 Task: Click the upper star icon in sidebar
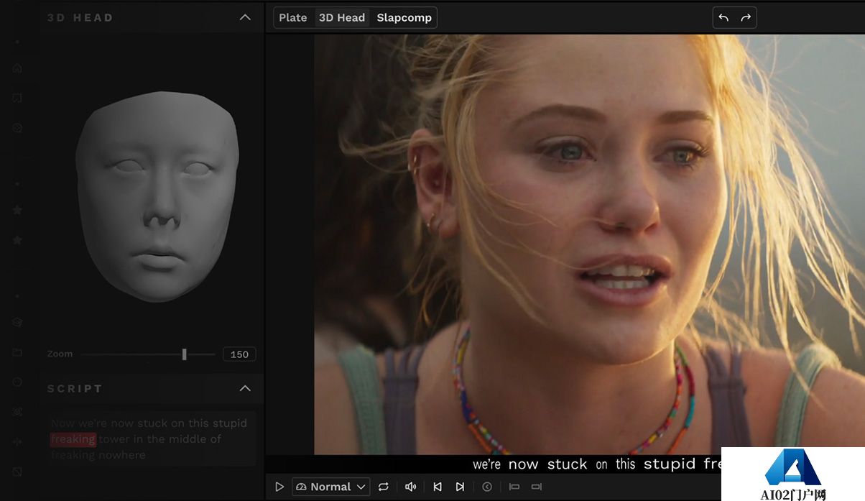click(x=17, y=210)
